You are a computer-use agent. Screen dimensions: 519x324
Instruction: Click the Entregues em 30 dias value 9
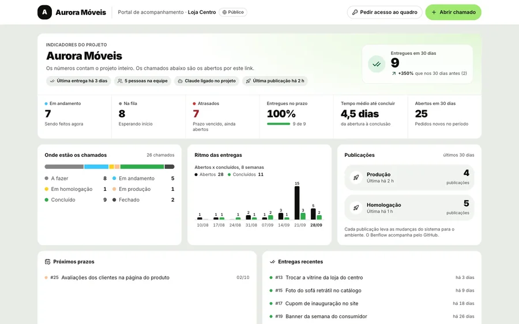[395, 63]
